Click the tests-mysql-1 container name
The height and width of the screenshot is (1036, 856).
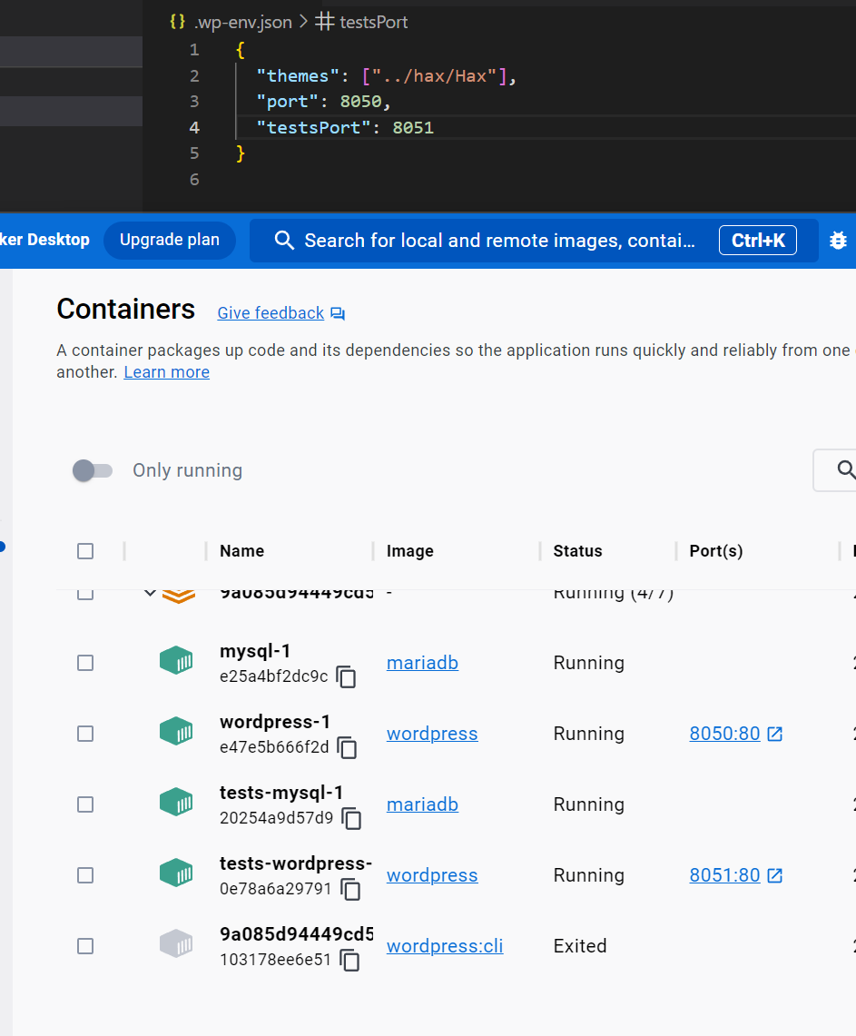click(x=281, y=792)
